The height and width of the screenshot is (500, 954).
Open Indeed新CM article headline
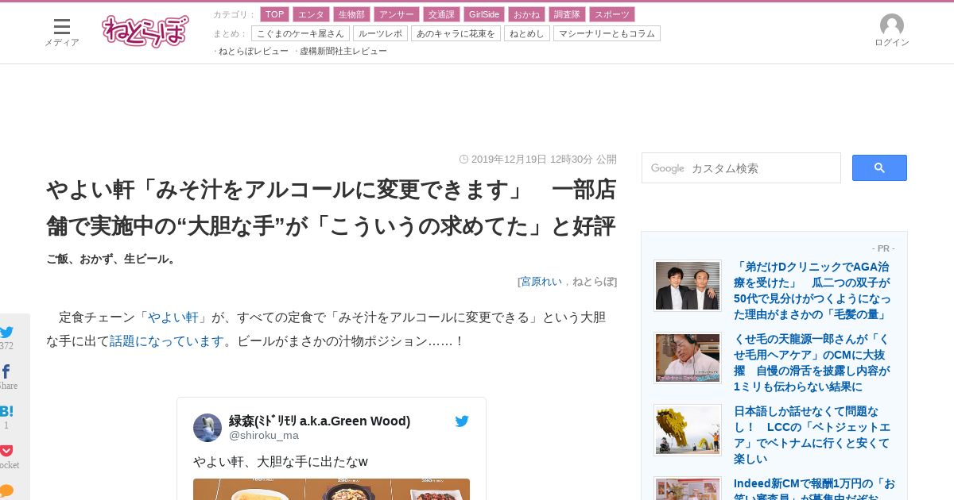pyautogui.click(x=814, y=487)
